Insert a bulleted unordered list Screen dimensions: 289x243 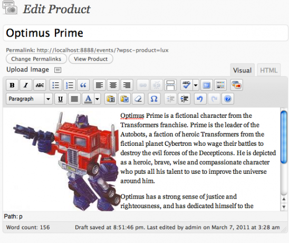pyautogui.click(x=56, y=85)
